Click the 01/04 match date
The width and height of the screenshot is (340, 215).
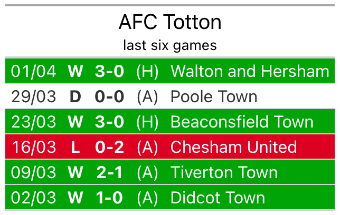(x=33, y=71)
